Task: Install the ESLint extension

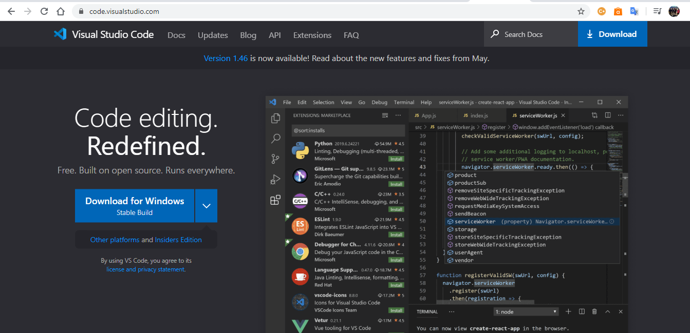Action: coord(396,234)
